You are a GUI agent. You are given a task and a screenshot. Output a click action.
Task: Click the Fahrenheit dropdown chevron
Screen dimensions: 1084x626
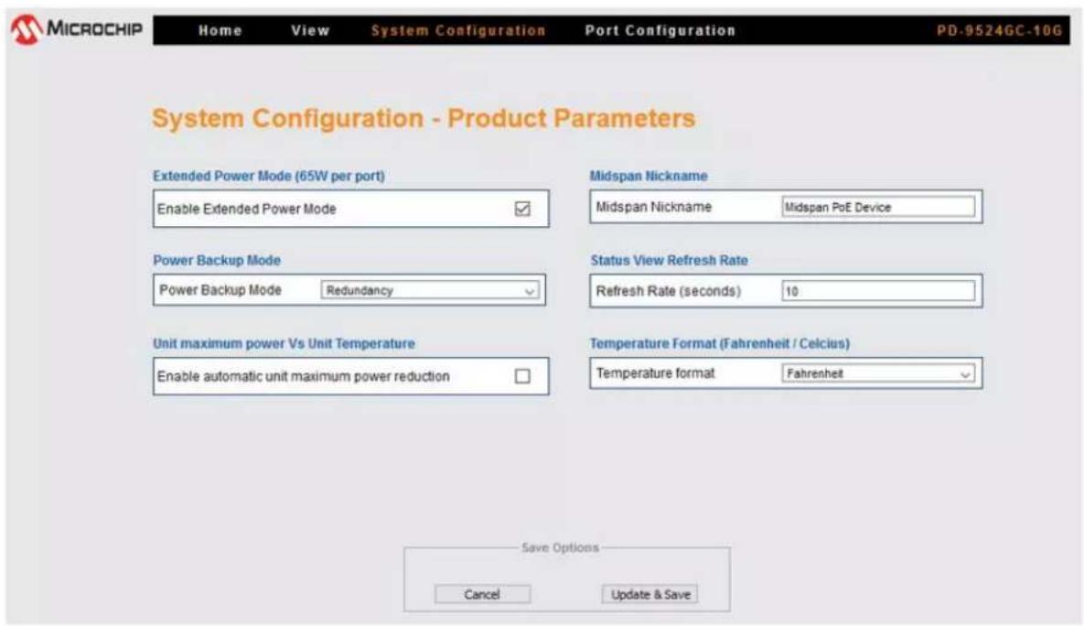[966, 374]
